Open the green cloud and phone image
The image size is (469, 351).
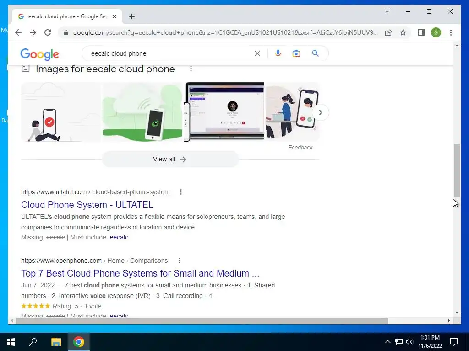pos(142,112)
